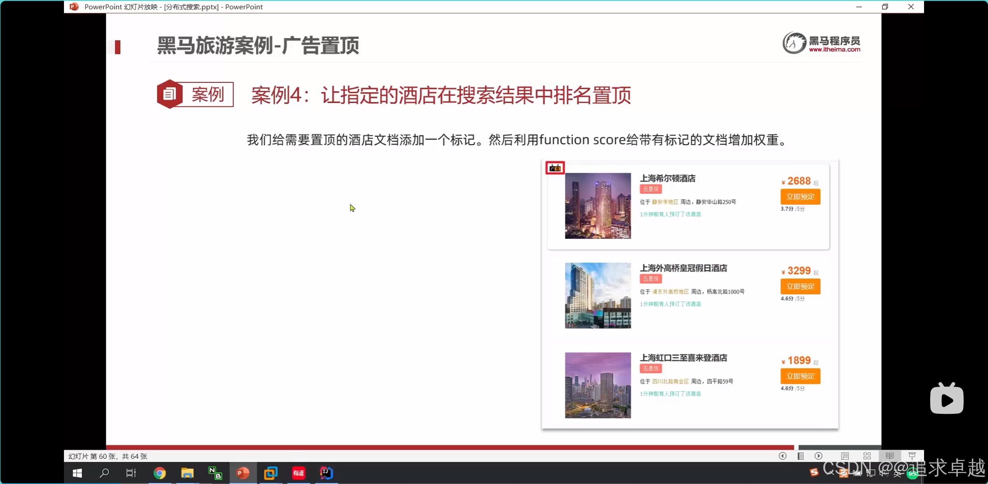Click the Windows Start button
The height and width of the screenshot is (484, 988).
[77, 473]
